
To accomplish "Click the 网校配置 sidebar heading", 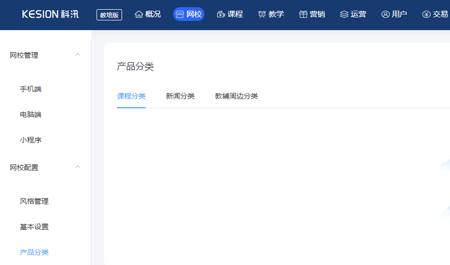I will coord(24,167).
